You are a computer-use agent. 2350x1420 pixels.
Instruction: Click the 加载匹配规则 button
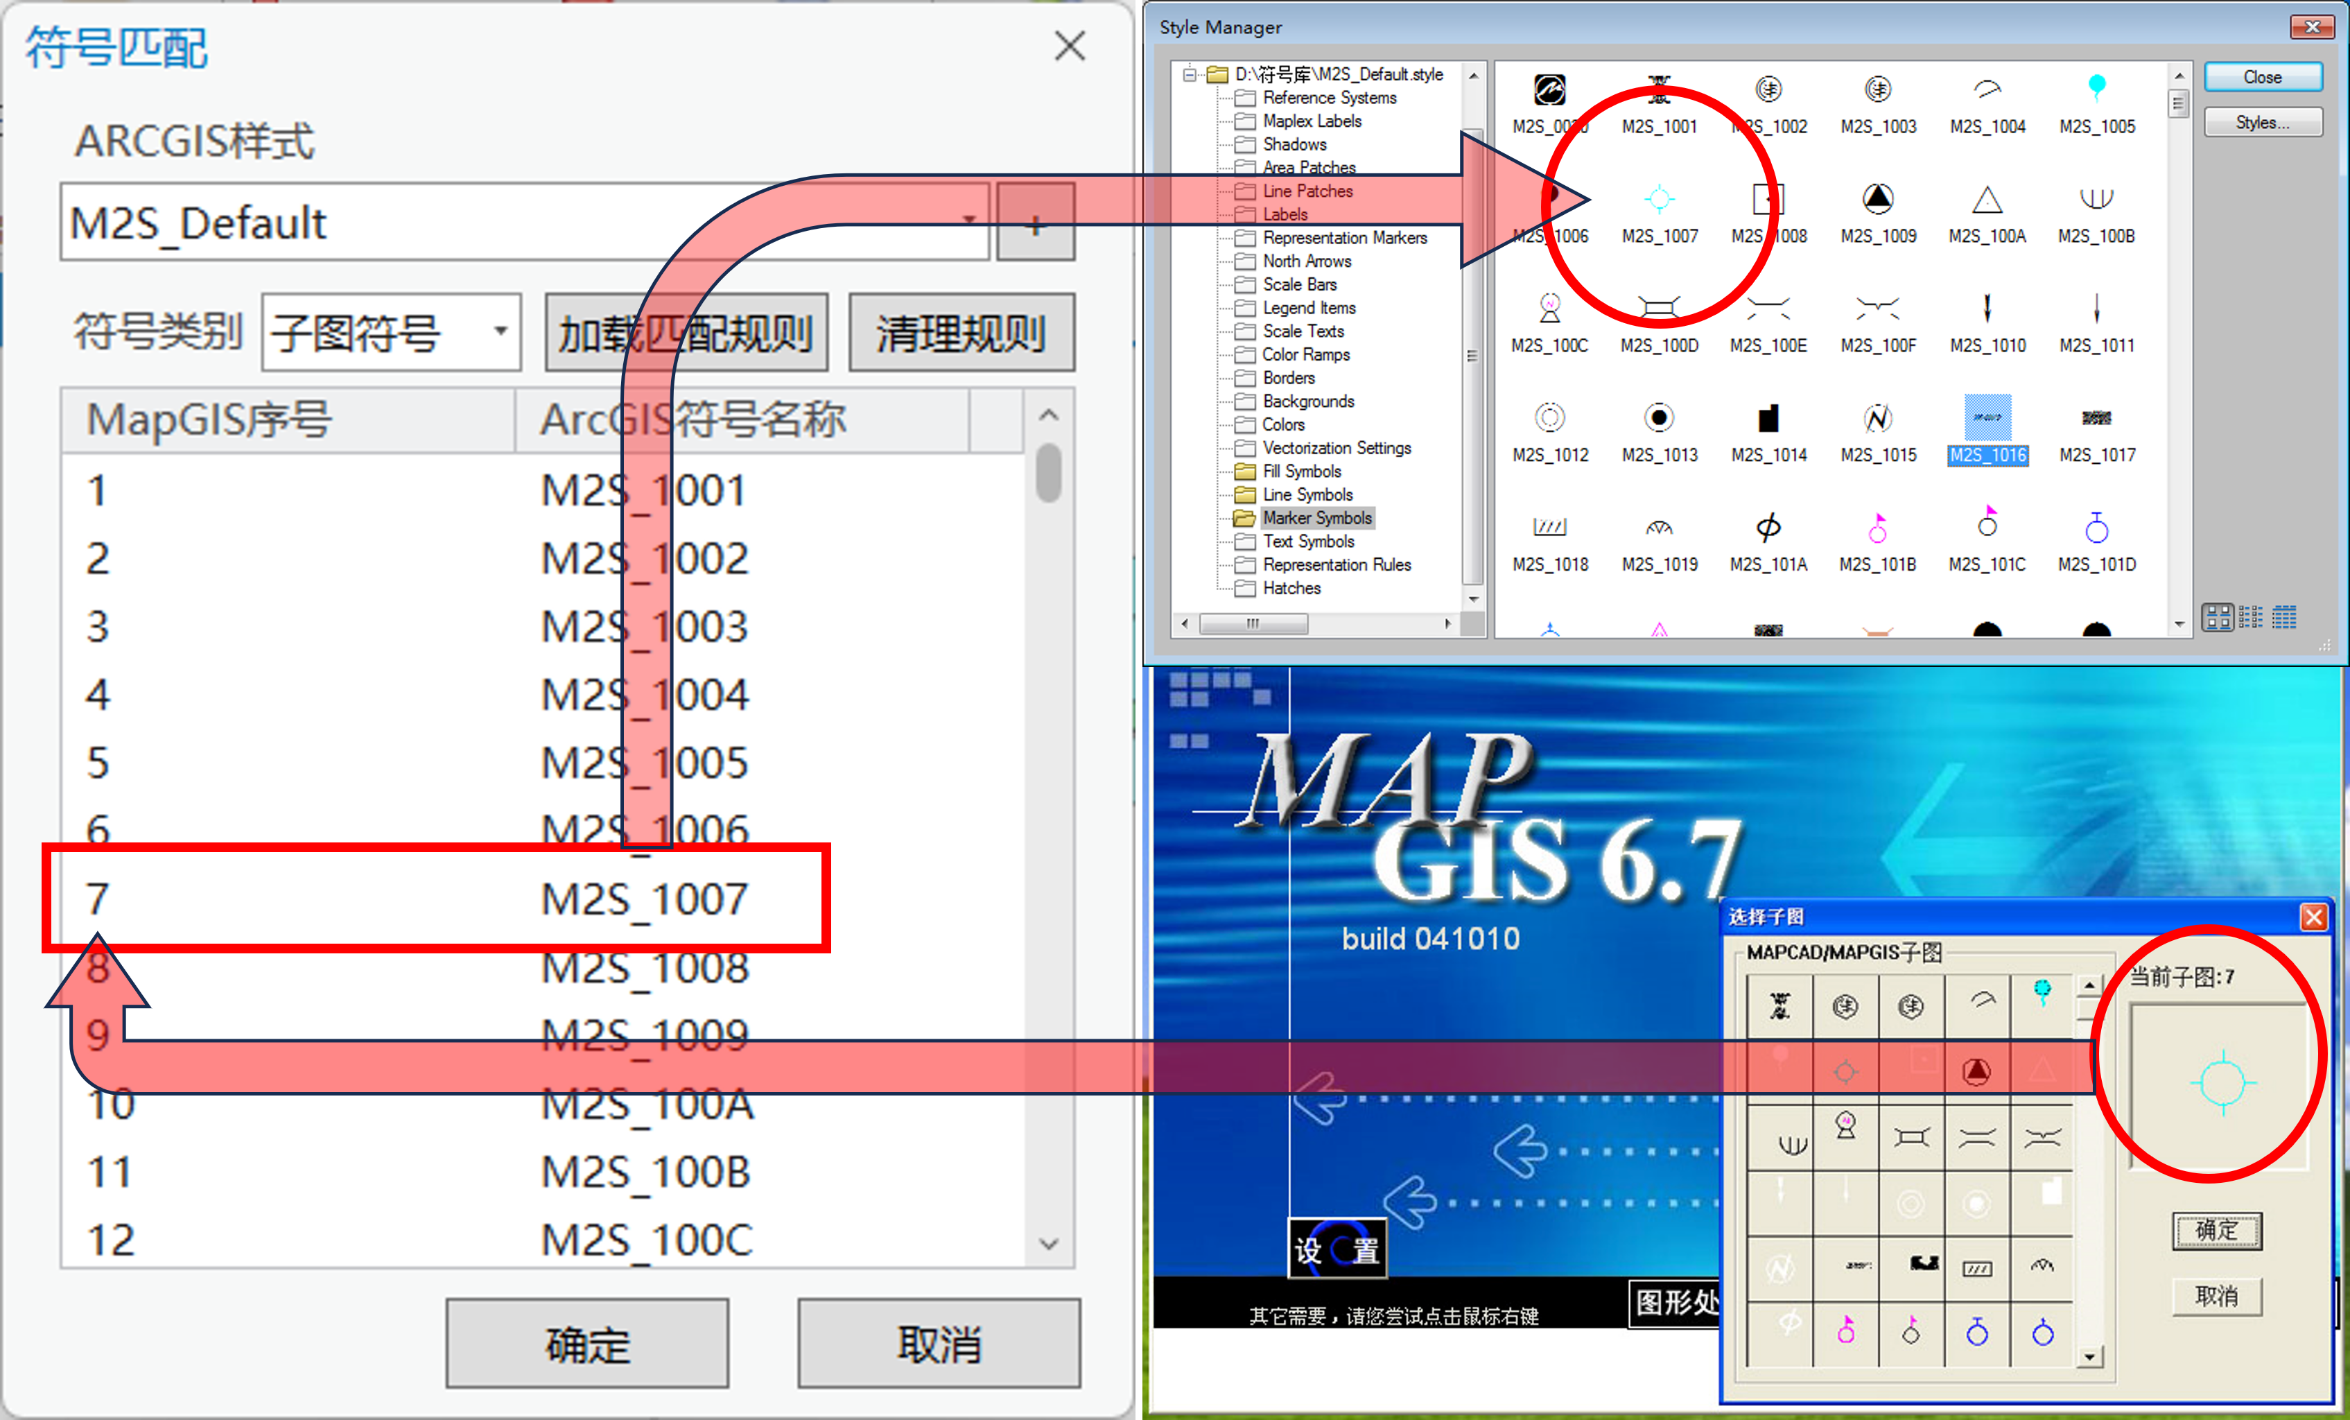(x=686, y=332)
